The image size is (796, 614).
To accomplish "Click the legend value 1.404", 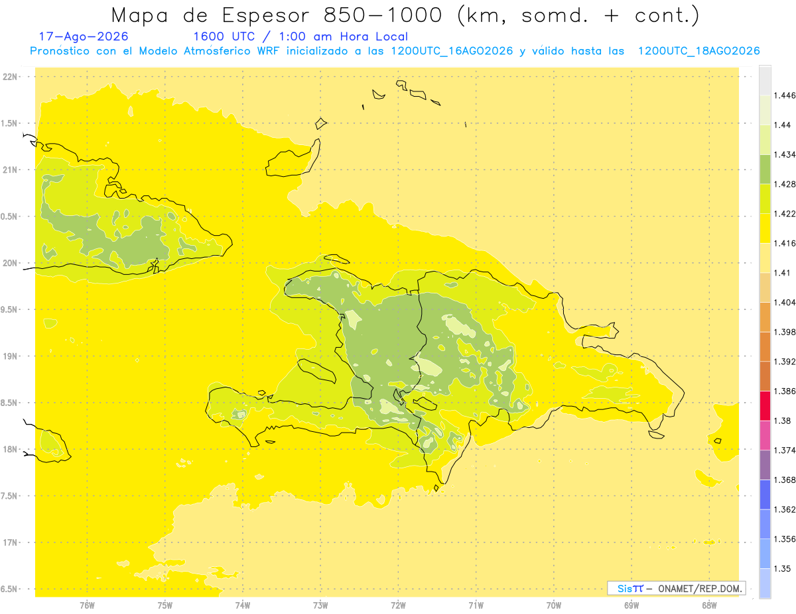I will pos(785,302).
